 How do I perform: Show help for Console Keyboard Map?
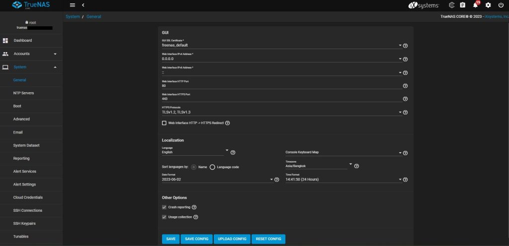[405, 153]
